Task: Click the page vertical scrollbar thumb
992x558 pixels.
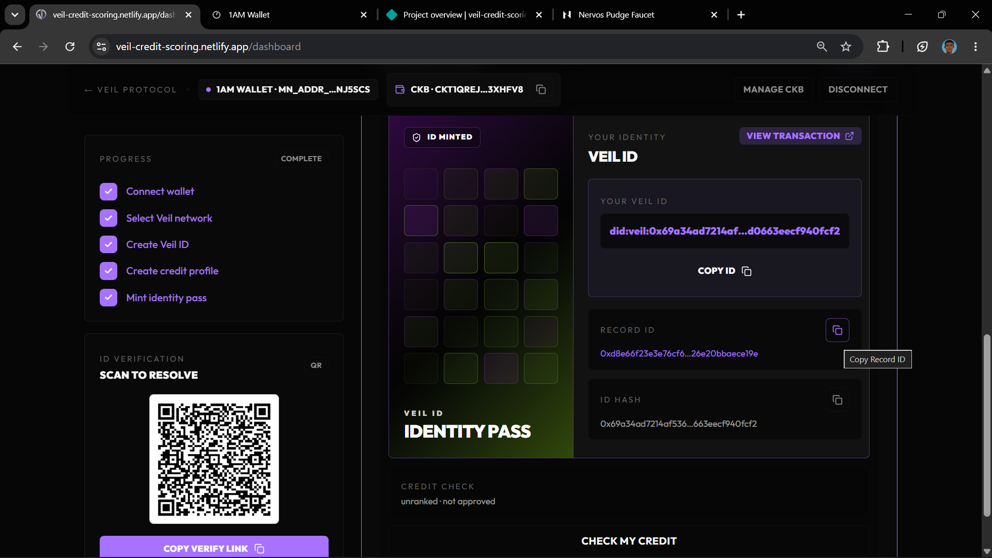Action: click(987, 425)
